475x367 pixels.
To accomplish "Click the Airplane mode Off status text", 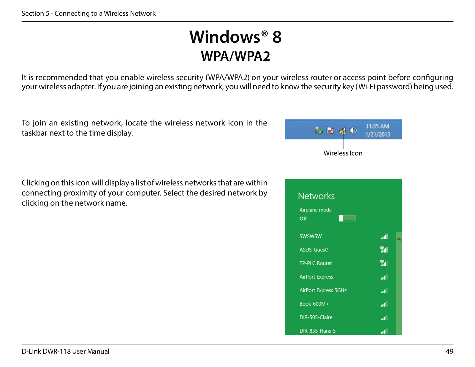I will click(303, 219).
